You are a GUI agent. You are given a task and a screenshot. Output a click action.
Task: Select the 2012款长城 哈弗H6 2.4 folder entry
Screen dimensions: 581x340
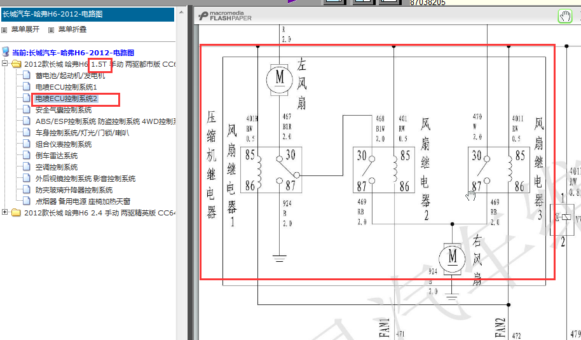[x=100, y=213]
